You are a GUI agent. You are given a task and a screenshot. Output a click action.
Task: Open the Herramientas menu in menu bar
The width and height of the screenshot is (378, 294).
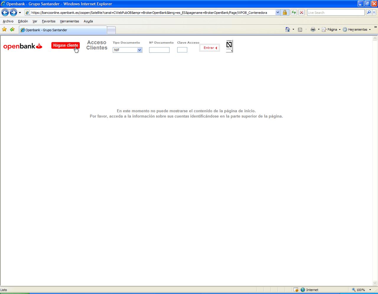69,21
